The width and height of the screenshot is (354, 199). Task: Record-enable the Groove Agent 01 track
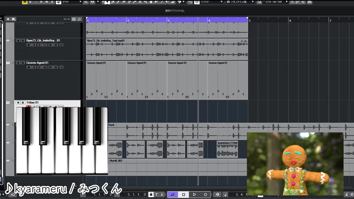(x=29, y=67)
